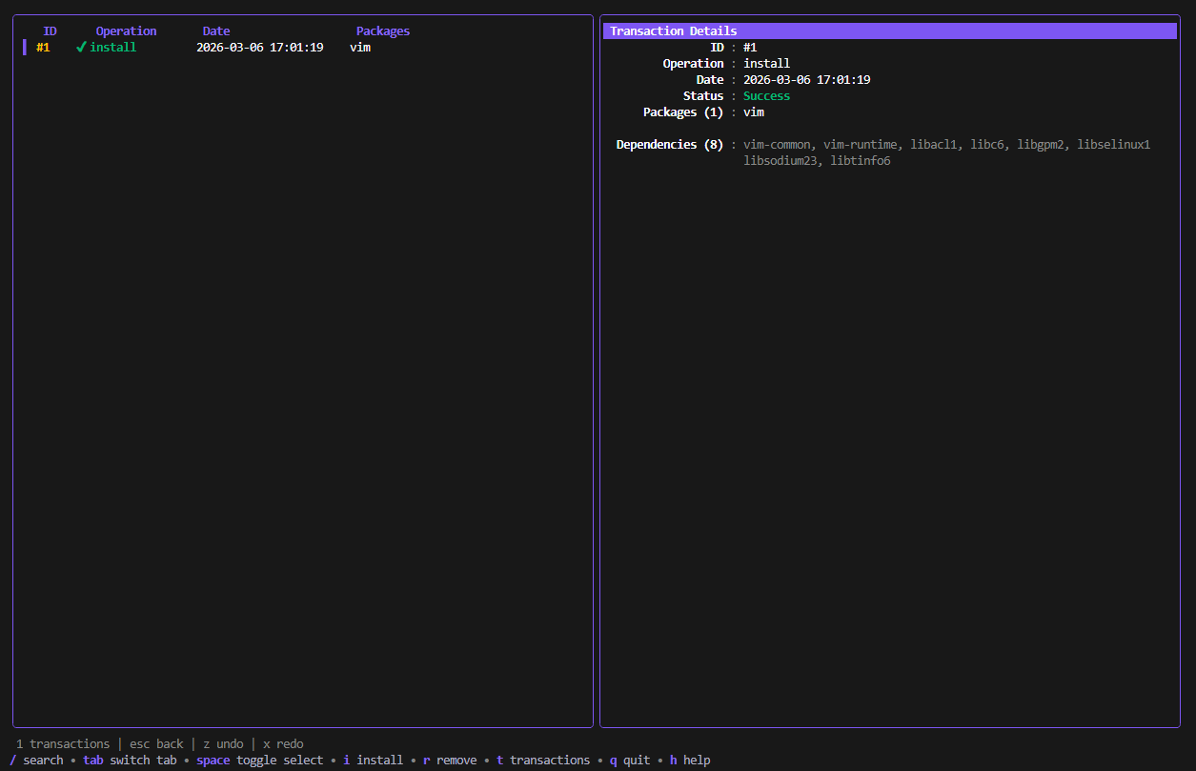
Task: Click the ID column header
Action: (50, 31)
